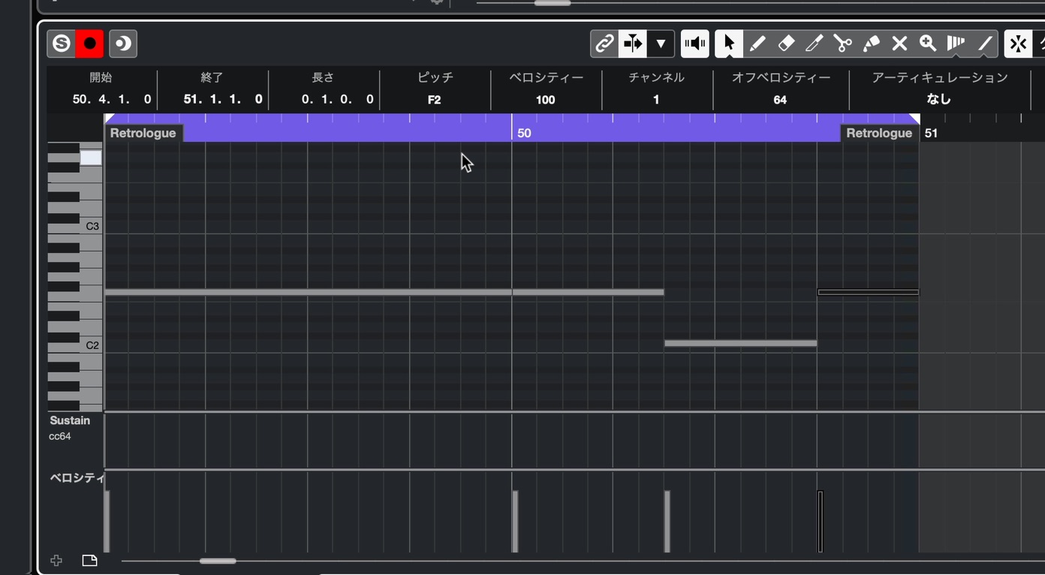Screen dimensions: 1045x575
Task: Select the note starting at bar 50
Action: (588, 292)
